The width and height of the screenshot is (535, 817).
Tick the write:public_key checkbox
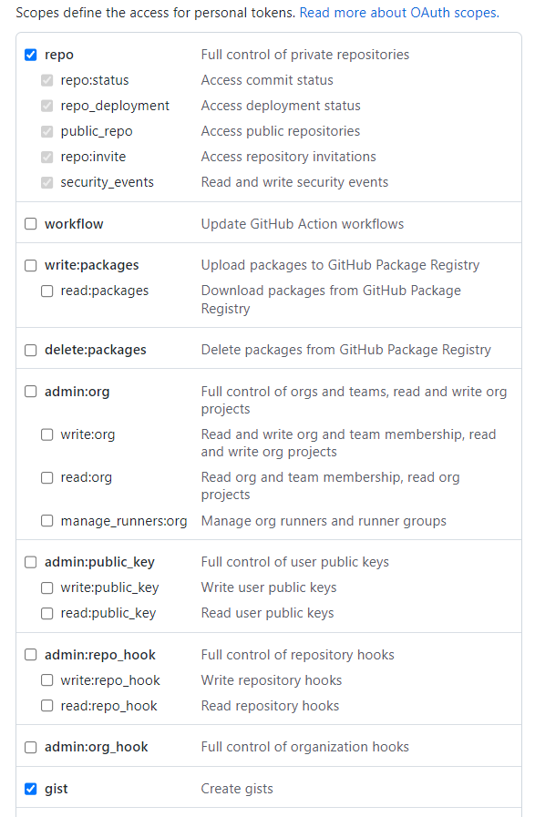(x=46, y=587)
